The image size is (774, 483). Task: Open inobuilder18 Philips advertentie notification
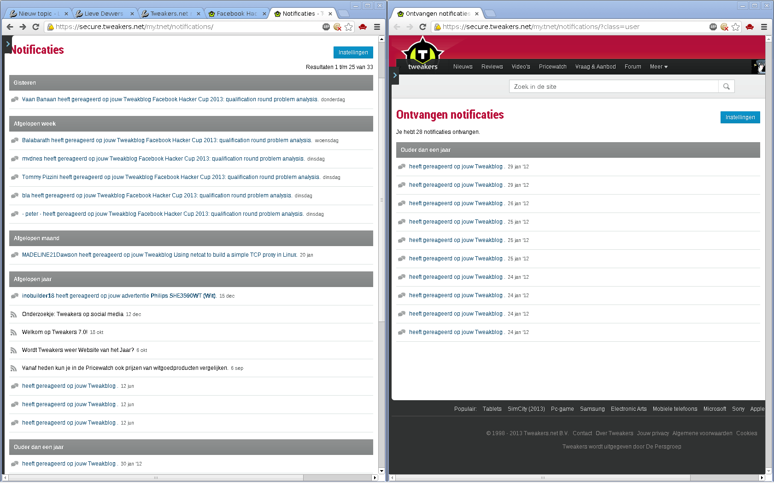(119, 296)
